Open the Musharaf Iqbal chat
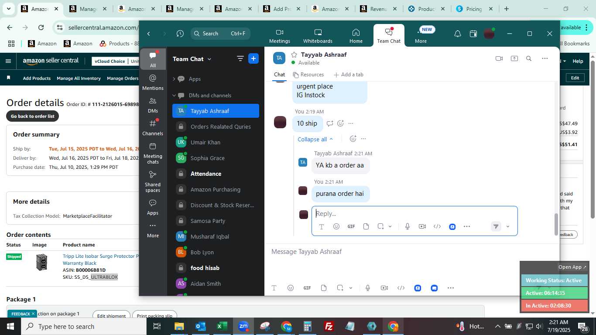This screenshot has height=335, width=596. [216, 236]
